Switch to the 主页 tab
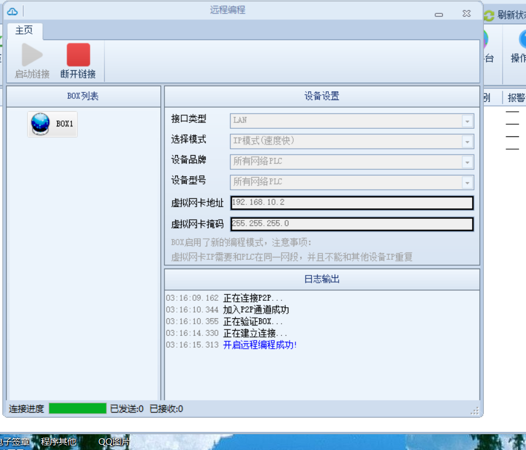 (24, 30)
